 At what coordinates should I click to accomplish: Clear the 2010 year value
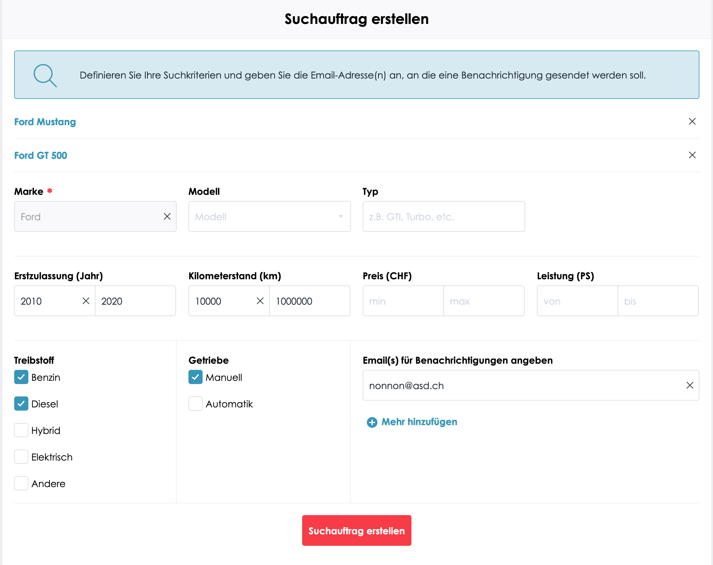pyautogui.click(x=86, y=301)
